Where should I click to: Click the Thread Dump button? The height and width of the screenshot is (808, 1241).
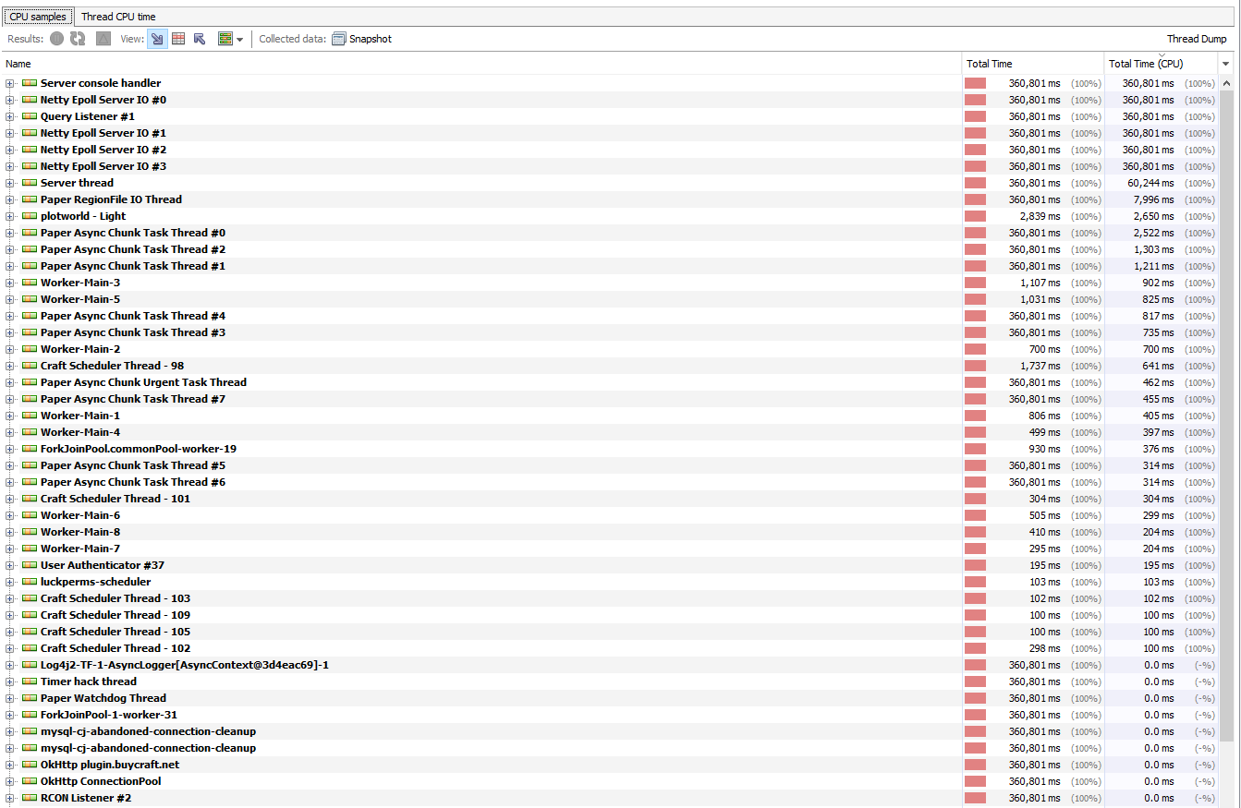tap(1197, 39)
